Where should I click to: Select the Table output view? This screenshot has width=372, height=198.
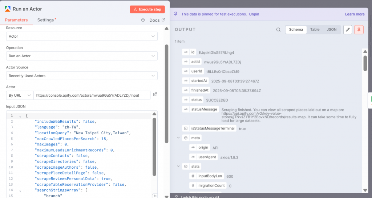tap(315, 30)
